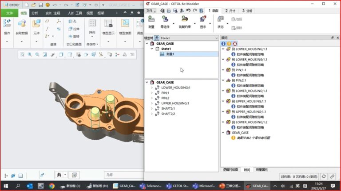
Task: Click the redo icon in CETOL toolbar
Action: (195, 11)
